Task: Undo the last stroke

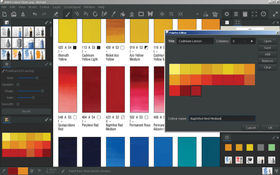Action: coord(35,14)
